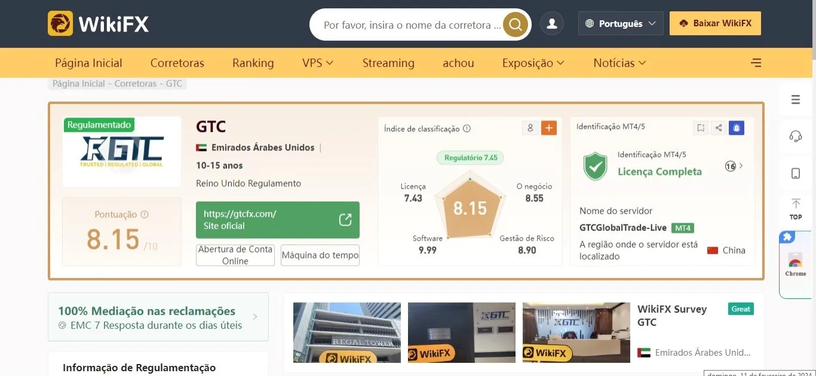Open the hamburger menu in navigation bar

pos(756,63)
